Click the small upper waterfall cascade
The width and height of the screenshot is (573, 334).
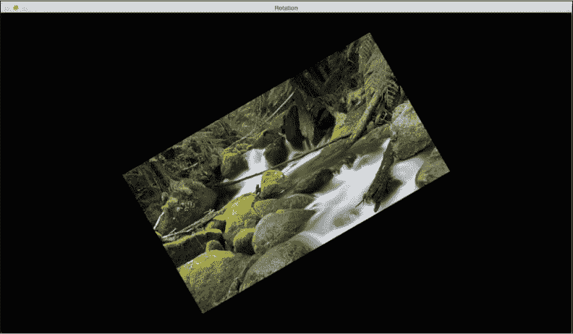coord(253,159)
